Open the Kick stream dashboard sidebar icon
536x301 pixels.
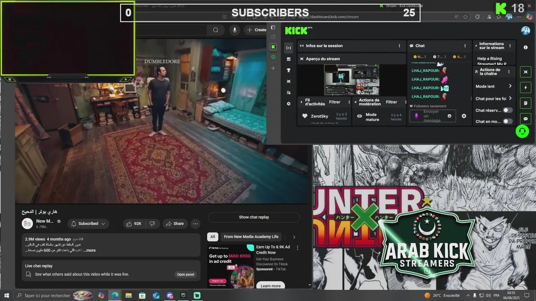click(x=289, y=48)
